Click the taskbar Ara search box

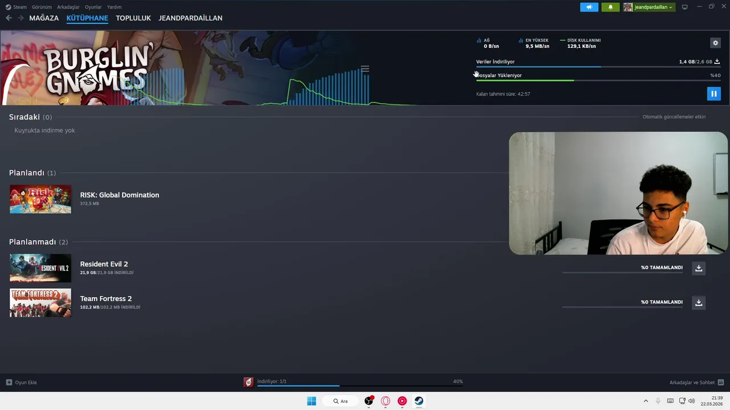[341, 401]
